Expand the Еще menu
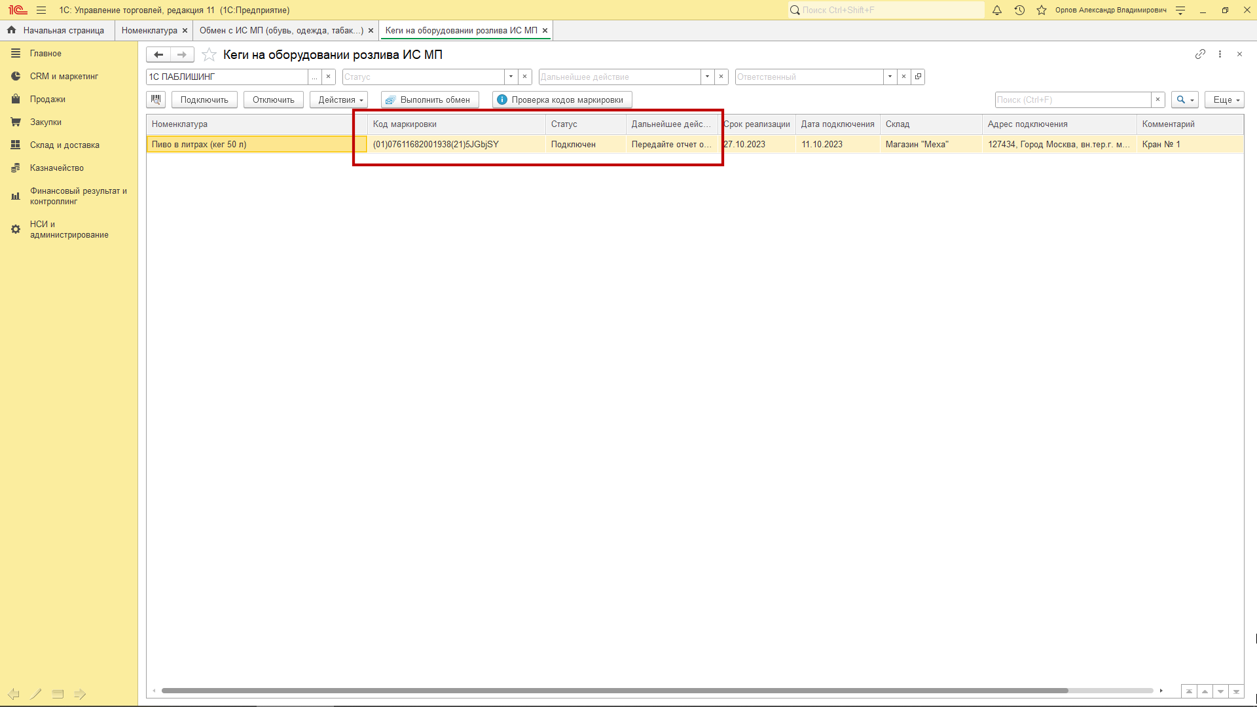 (1225, 100)
